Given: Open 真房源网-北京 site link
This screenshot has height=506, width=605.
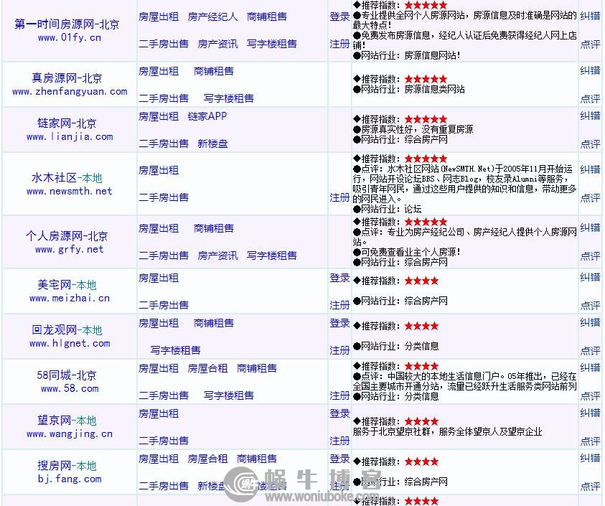Looking at the screenshot, I should [x=67, y=78].
